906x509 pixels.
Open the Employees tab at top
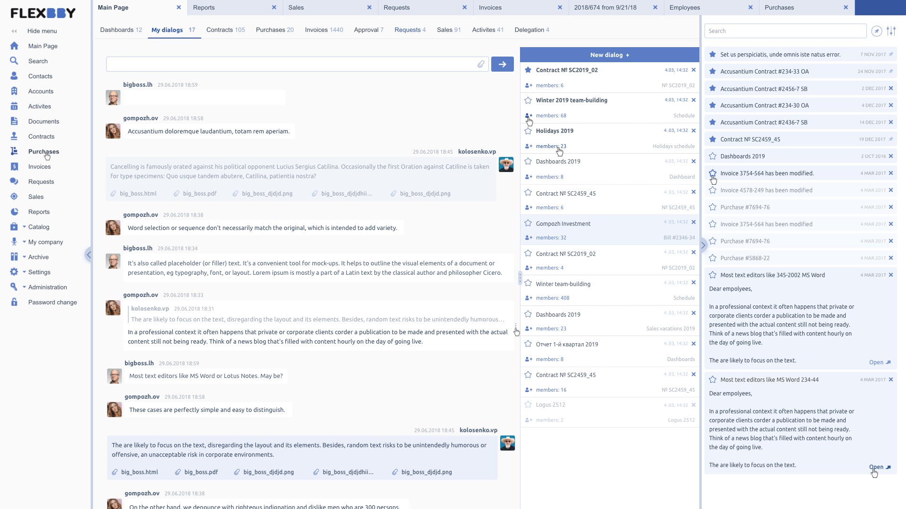pyautogui.click(x=684, y=8)
